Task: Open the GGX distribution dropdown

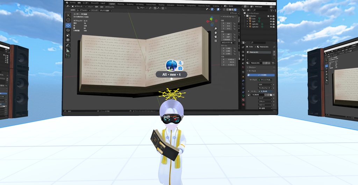Action: (265, 85)
